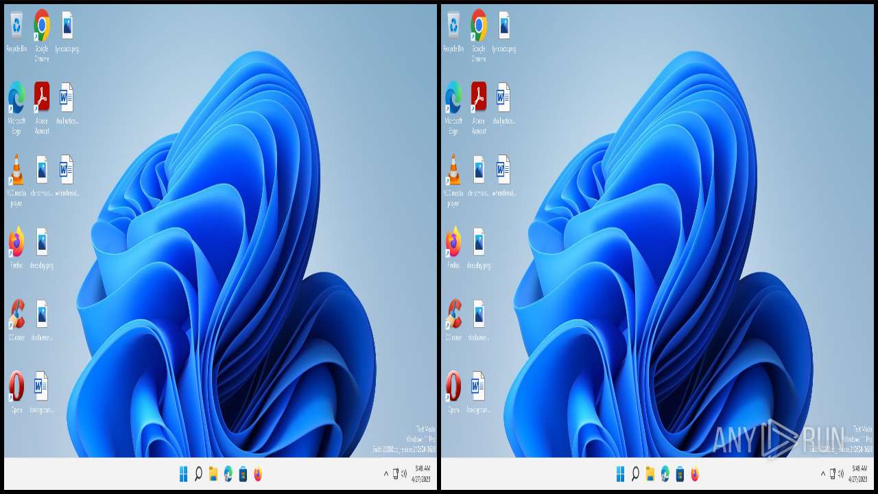Open Search from the right taskbar

pyautogui.click(x=635, y=474)
